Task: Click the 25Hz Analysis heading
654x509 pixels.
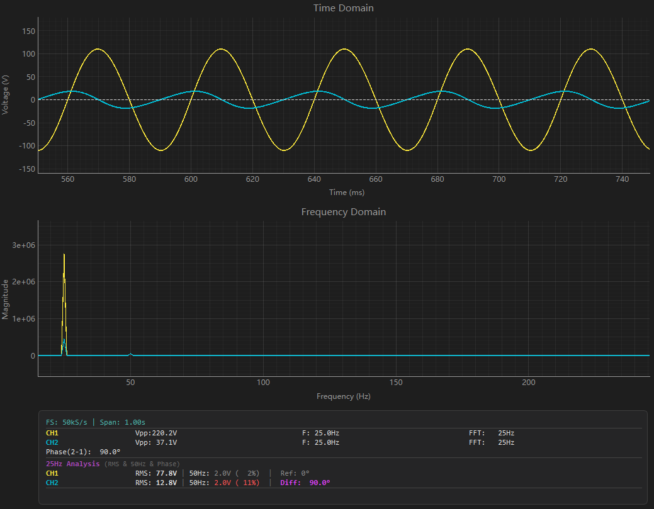Action: click(73, 464)
